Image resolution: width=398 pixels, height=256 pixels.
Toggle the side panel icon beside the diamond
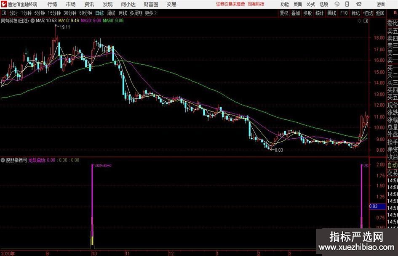[x=366, y=21]
